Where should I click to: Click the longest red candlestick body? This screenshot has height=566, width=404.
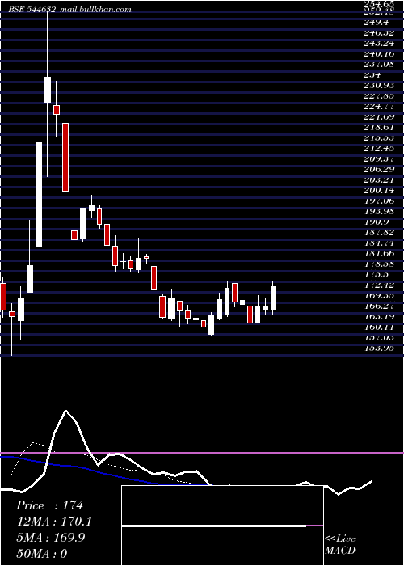point(65,157)
